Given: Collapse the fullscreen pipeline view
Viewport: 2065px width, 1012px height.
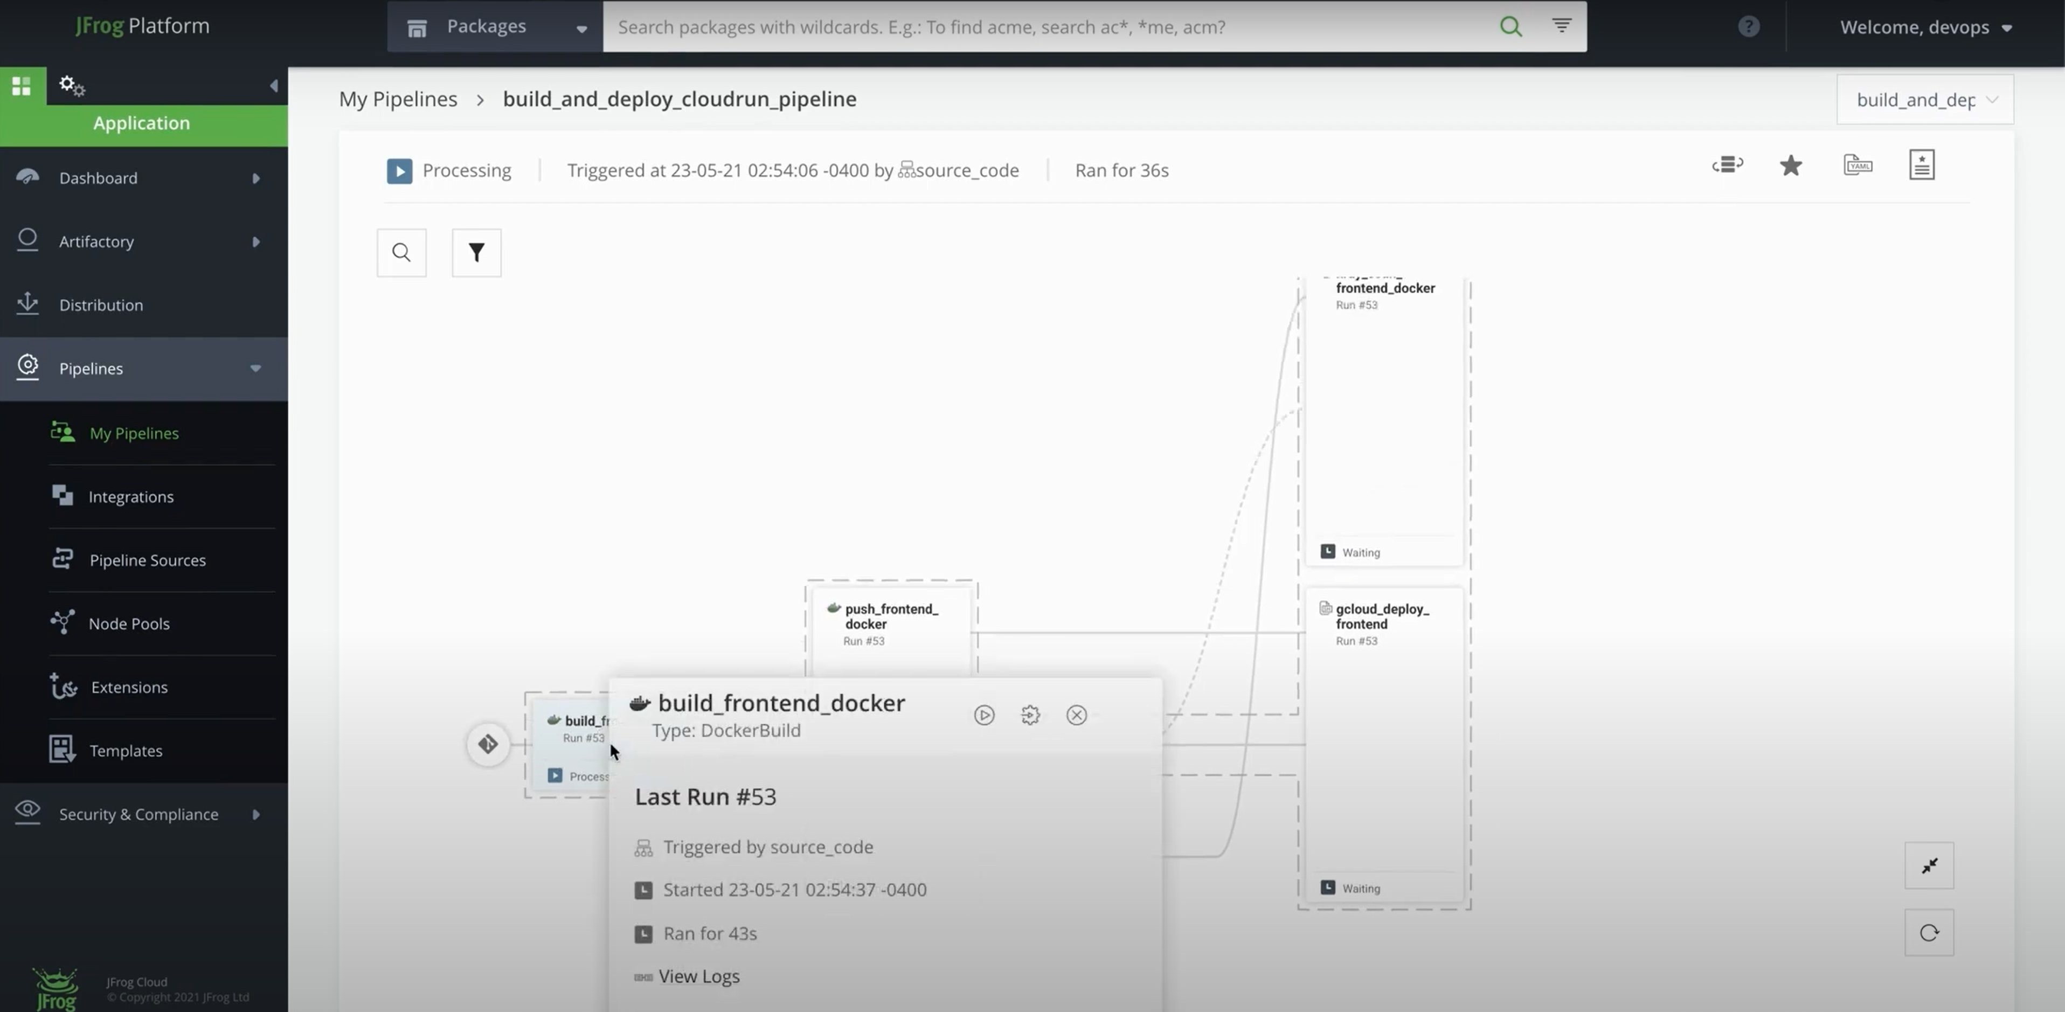Looking at the screenshot, I should coord(1929,865).
